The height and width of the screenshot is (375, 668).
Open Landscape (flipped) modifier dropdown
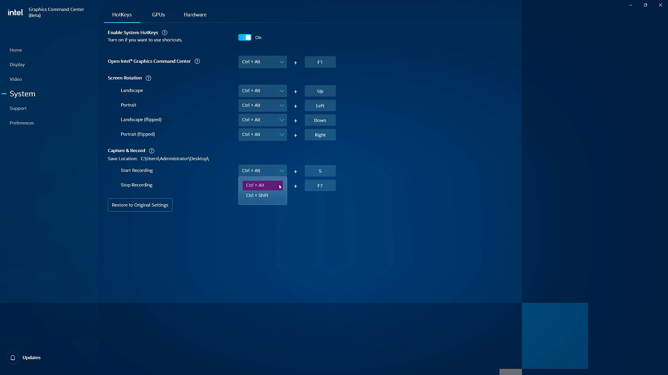click(263, 120)
